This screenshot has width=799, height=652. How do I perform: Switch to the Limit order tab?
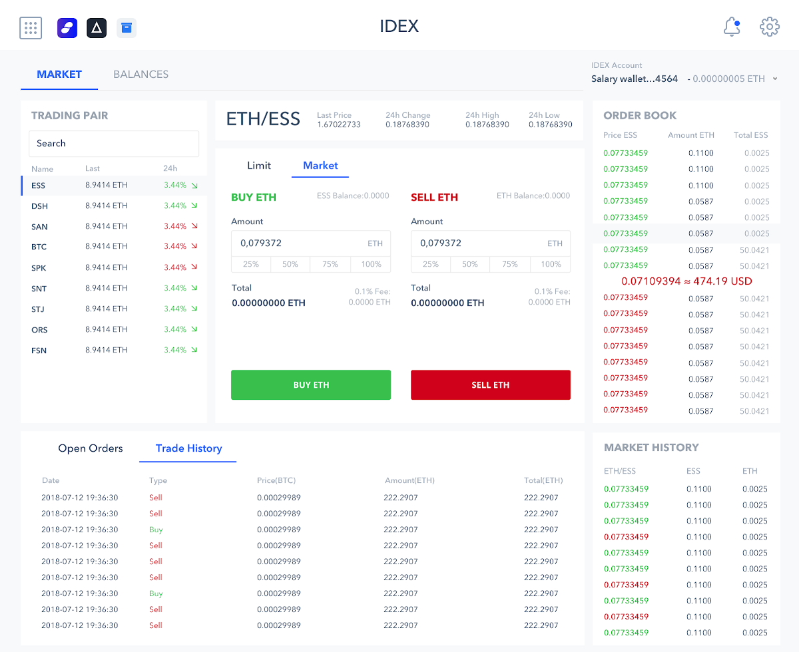coord(259,166)
